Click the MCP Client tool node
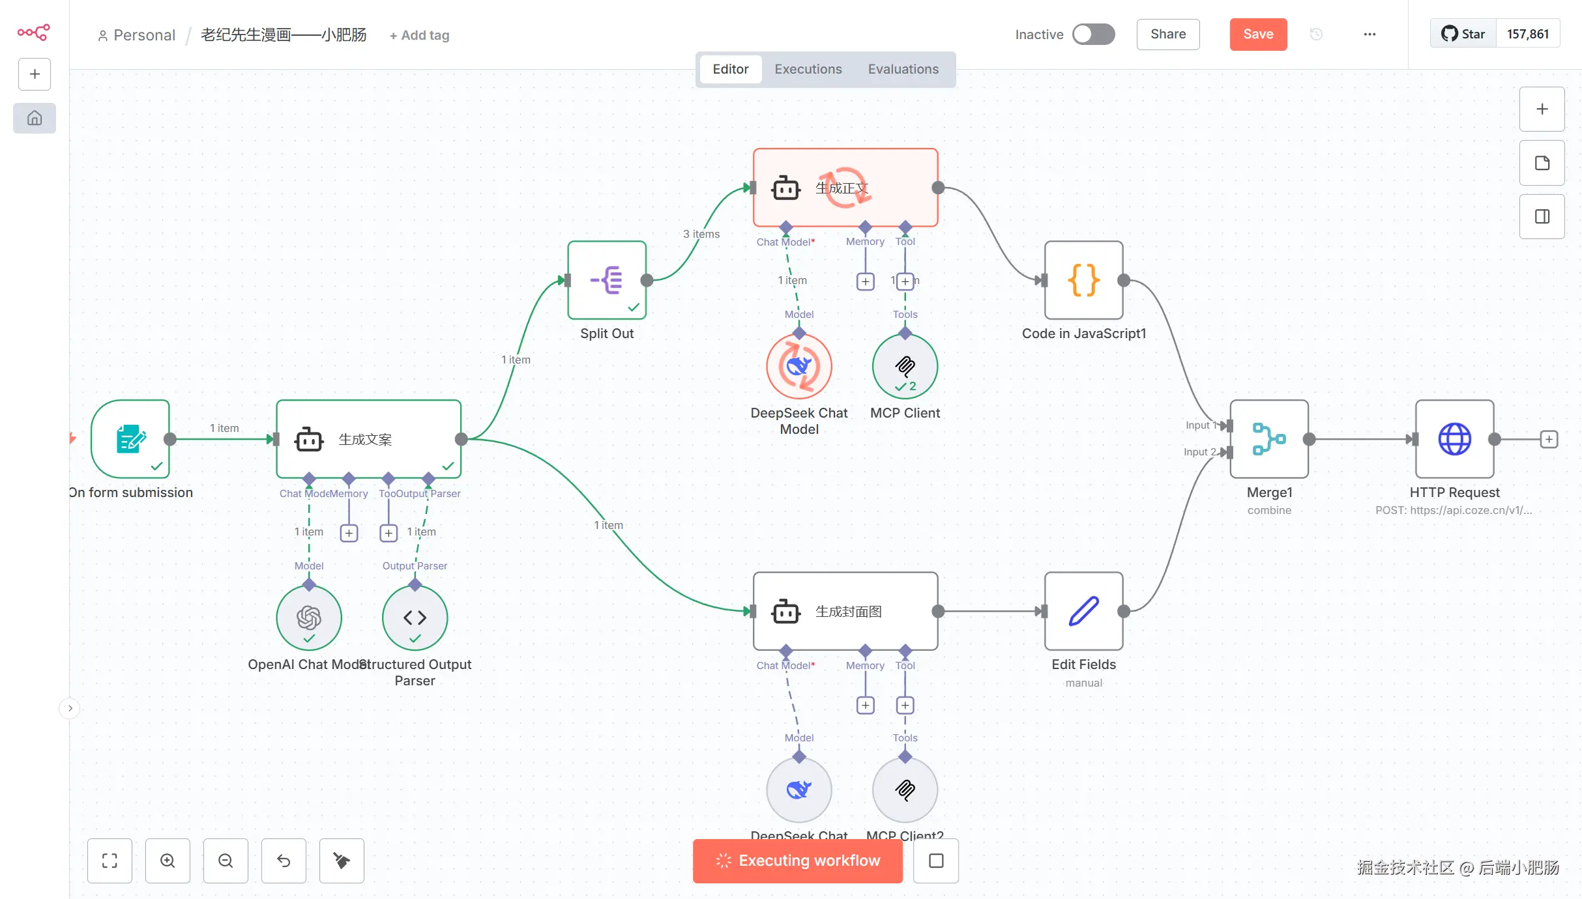Image resolution: width=1582 pixels, height=899 pixels. pyautogui.click(x=905, y=366)
